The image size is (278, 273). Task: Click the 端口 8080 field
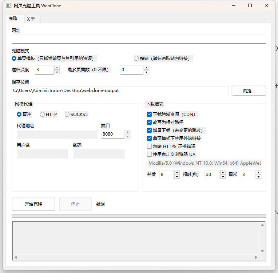tap(113, 134)
